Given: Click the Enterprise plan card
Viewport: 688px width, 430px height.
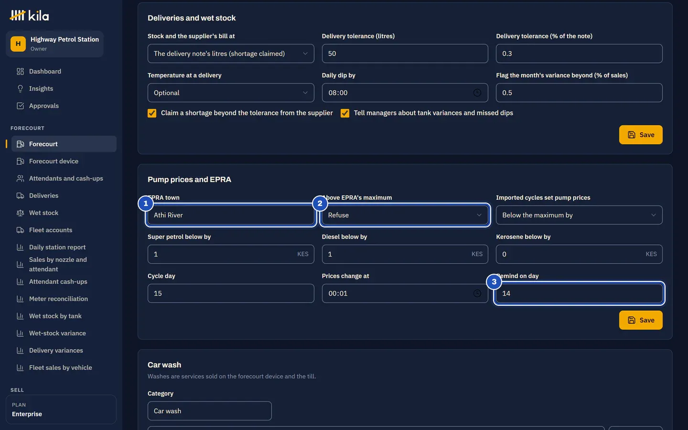Looking at the screenshot, I should pos(61,409).
